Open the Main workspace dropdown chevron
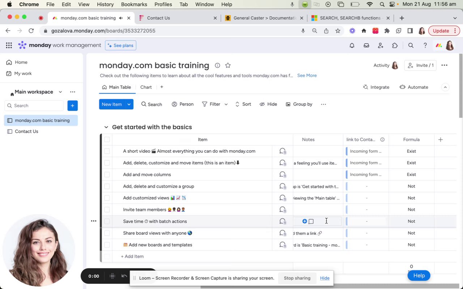The width and height of the screenshot is (463, 289). click(x=60, y=92)
